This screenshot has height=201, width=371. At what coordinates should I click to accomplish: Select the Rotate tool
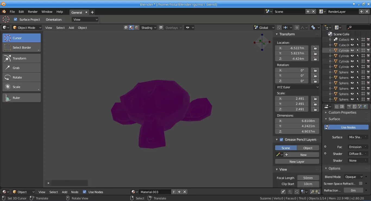21,77
